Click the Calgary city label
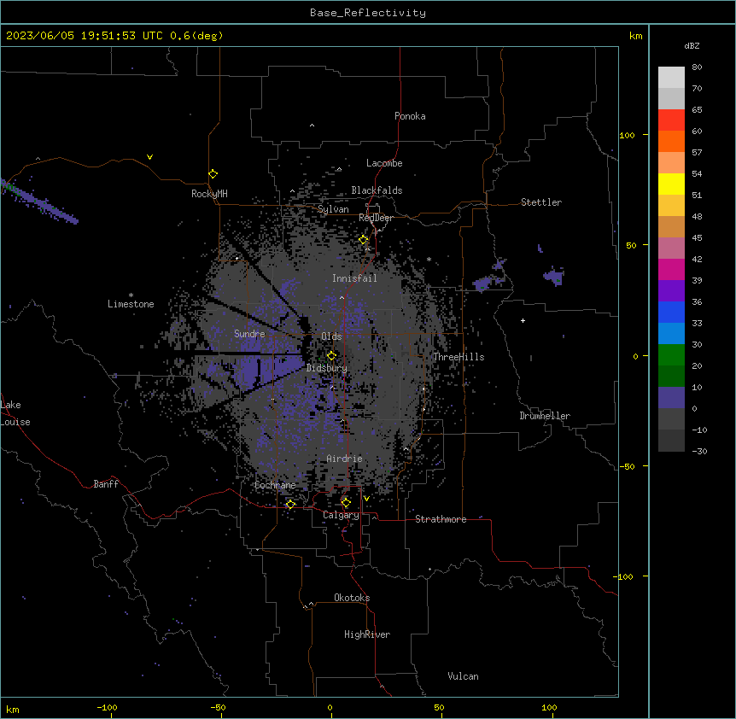This screenshot has height=719, width=736. click(x=341, y=515)
